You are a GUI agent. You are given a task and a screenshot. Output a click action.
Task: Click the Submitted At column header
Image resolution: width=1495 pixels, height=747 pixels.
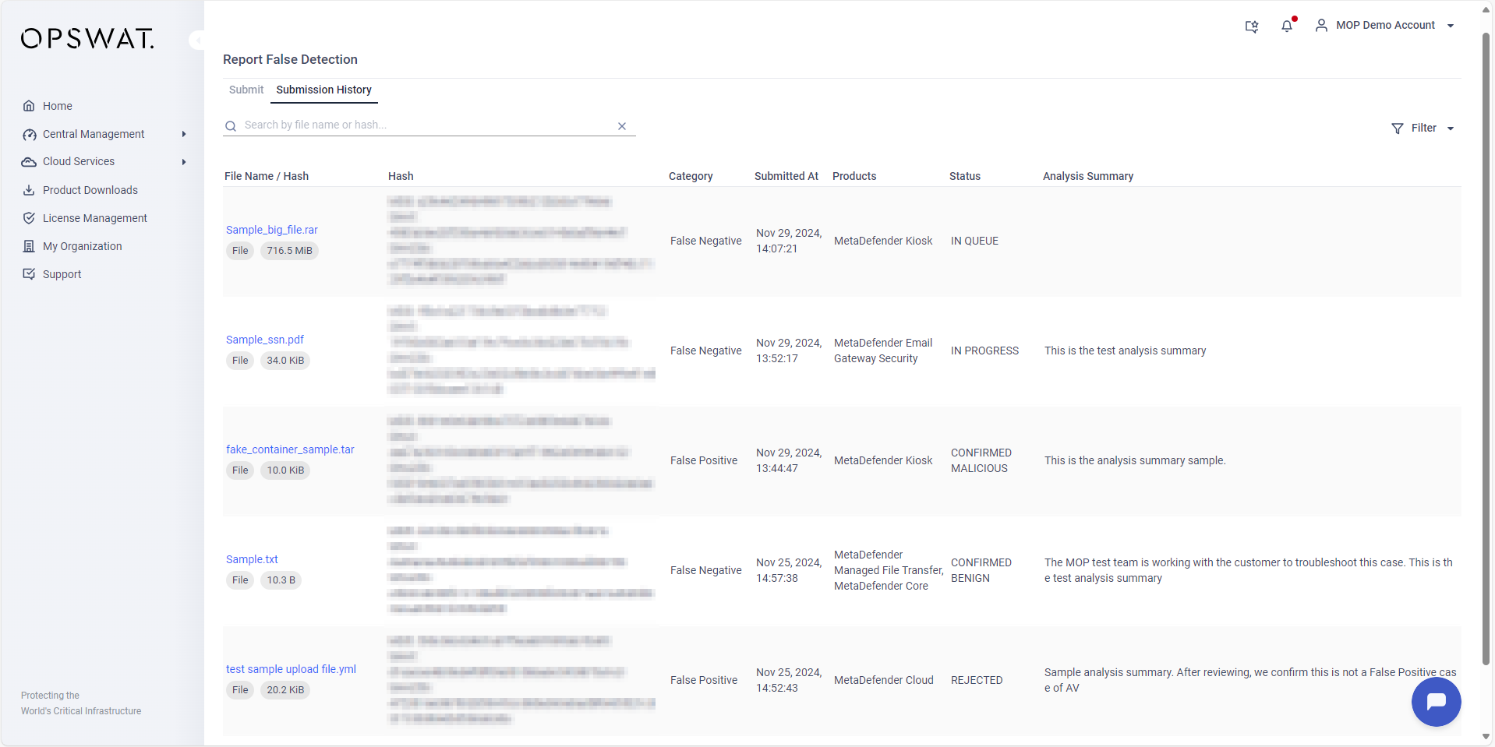pos(786,176)
